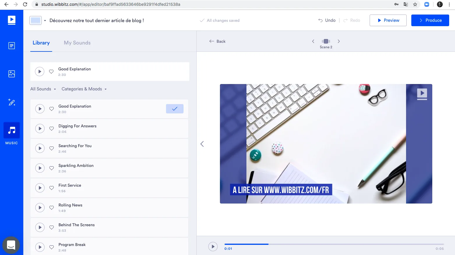Favorite the First Service track

[52, 188]
